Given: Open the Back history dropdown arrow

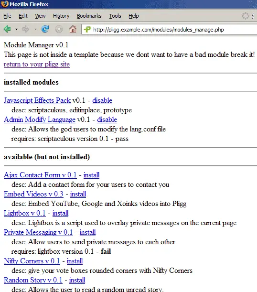Looking at the screenshot, I should tap(16, 30).
